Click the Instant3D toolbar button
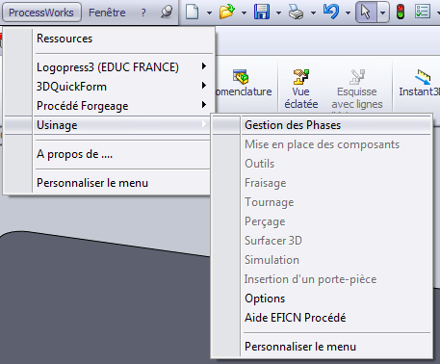This screenshot has width=440, height=364. point(420,84)
